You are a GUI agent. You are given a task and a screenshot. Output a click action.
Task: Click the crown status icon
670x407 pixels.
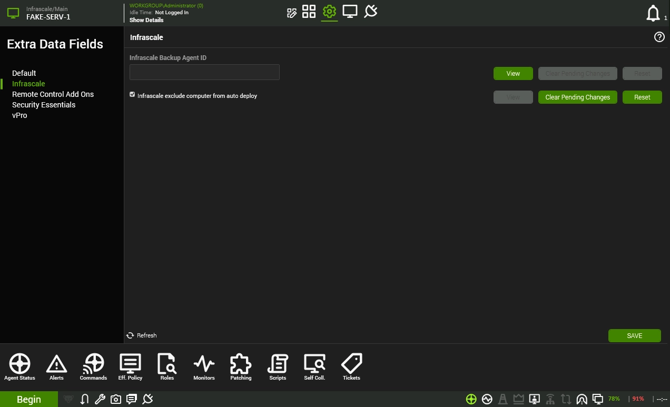point(518,399)
